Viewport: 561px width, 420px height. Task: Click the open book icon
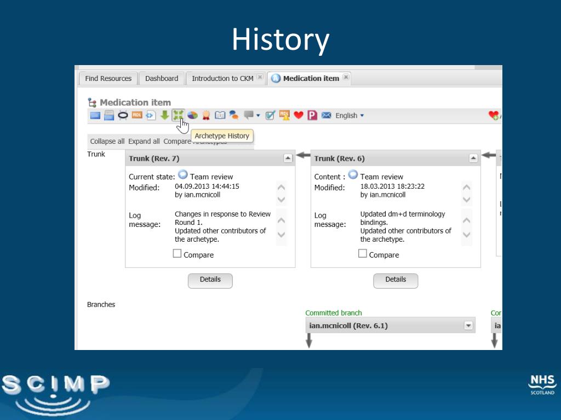pyautogui.click(x=220, y=115)
